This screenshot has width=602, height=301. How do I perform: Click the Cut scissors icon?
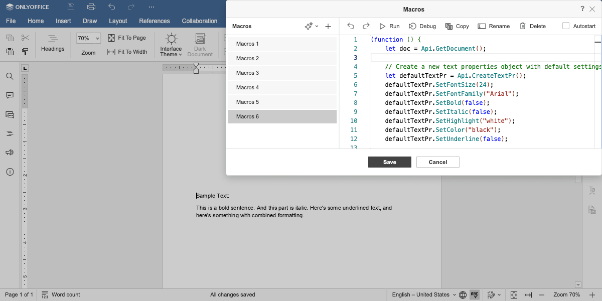coord(25,38)
